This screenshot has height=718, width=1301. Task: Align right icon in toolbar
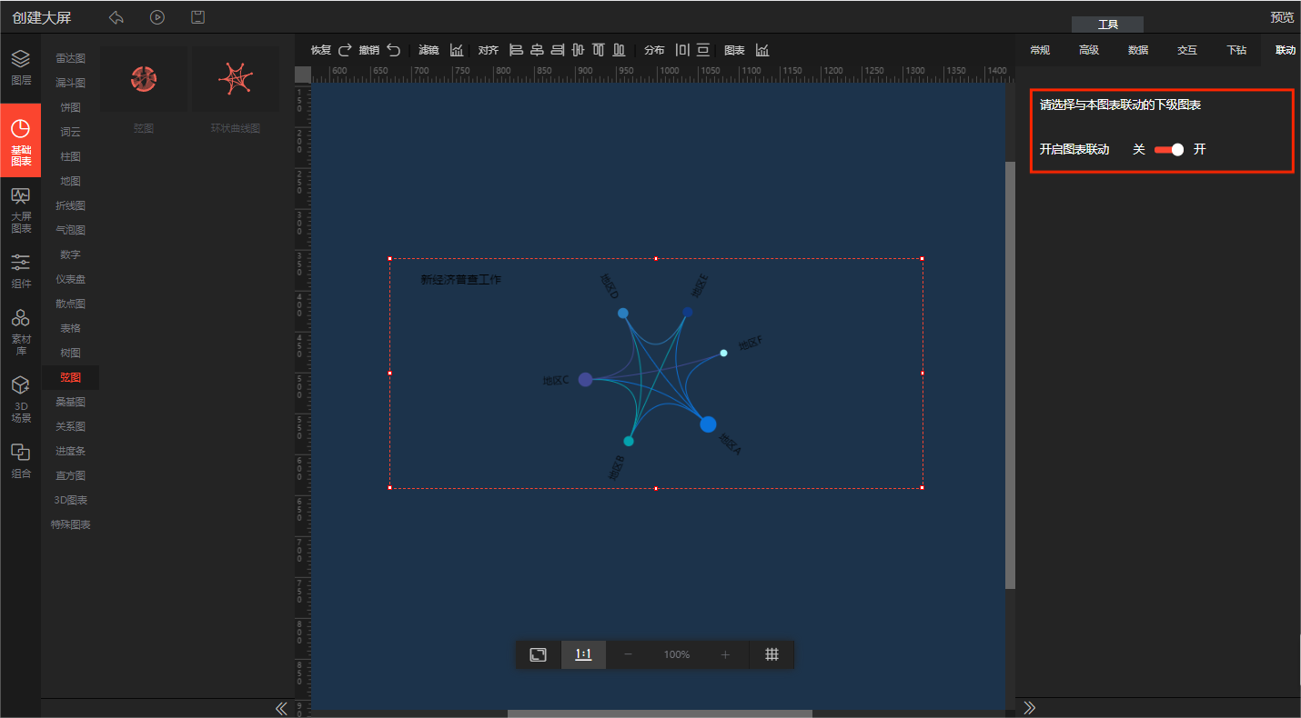pyautogui.click(x=558, y=50)
